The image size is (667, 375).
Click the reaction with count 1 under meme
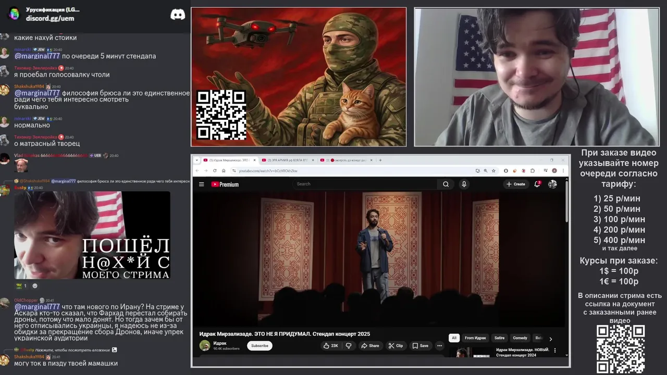[x=21, y=285]
